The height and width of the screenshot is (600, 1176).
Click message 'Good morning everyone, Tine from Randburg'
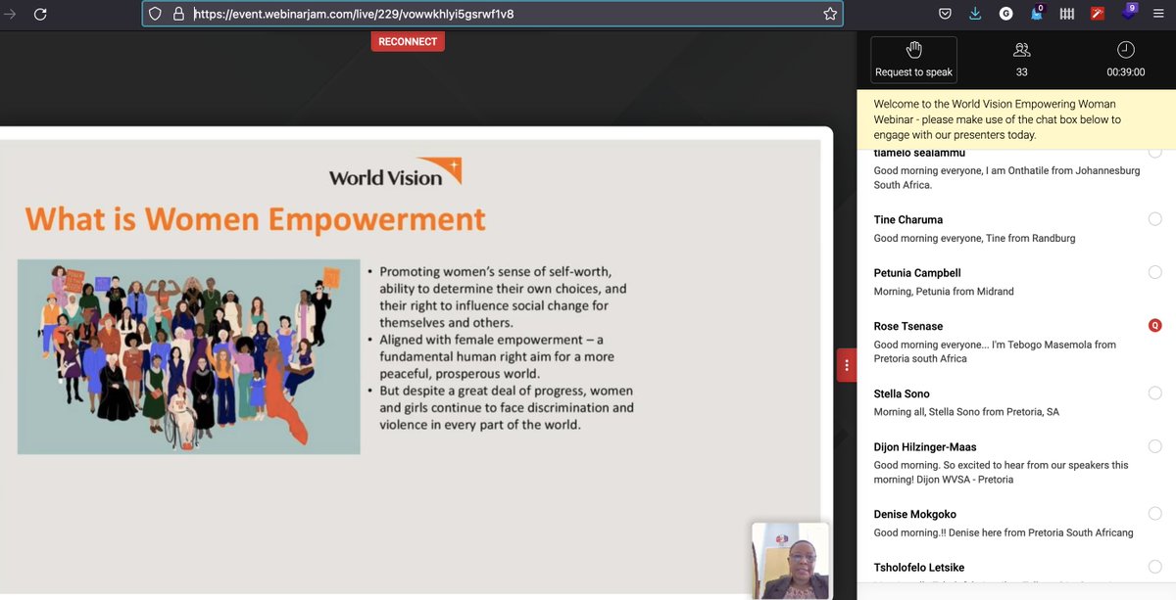974,238
